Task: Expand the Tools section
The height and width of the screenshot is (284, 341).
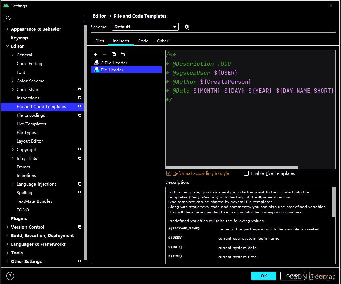Action: coord(7,253)
